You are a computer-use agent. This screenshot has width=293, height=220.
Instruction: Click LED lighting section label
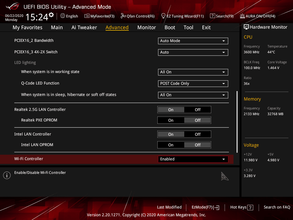tap(25, 62)
